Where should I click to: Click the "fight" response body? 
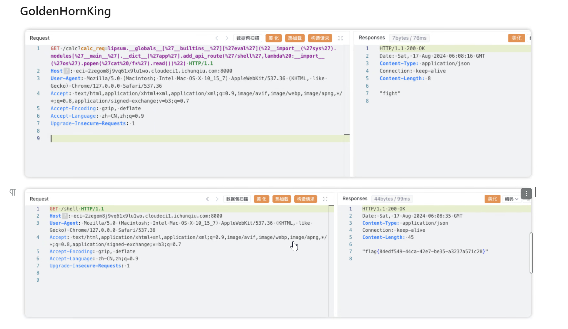point(390,93)
